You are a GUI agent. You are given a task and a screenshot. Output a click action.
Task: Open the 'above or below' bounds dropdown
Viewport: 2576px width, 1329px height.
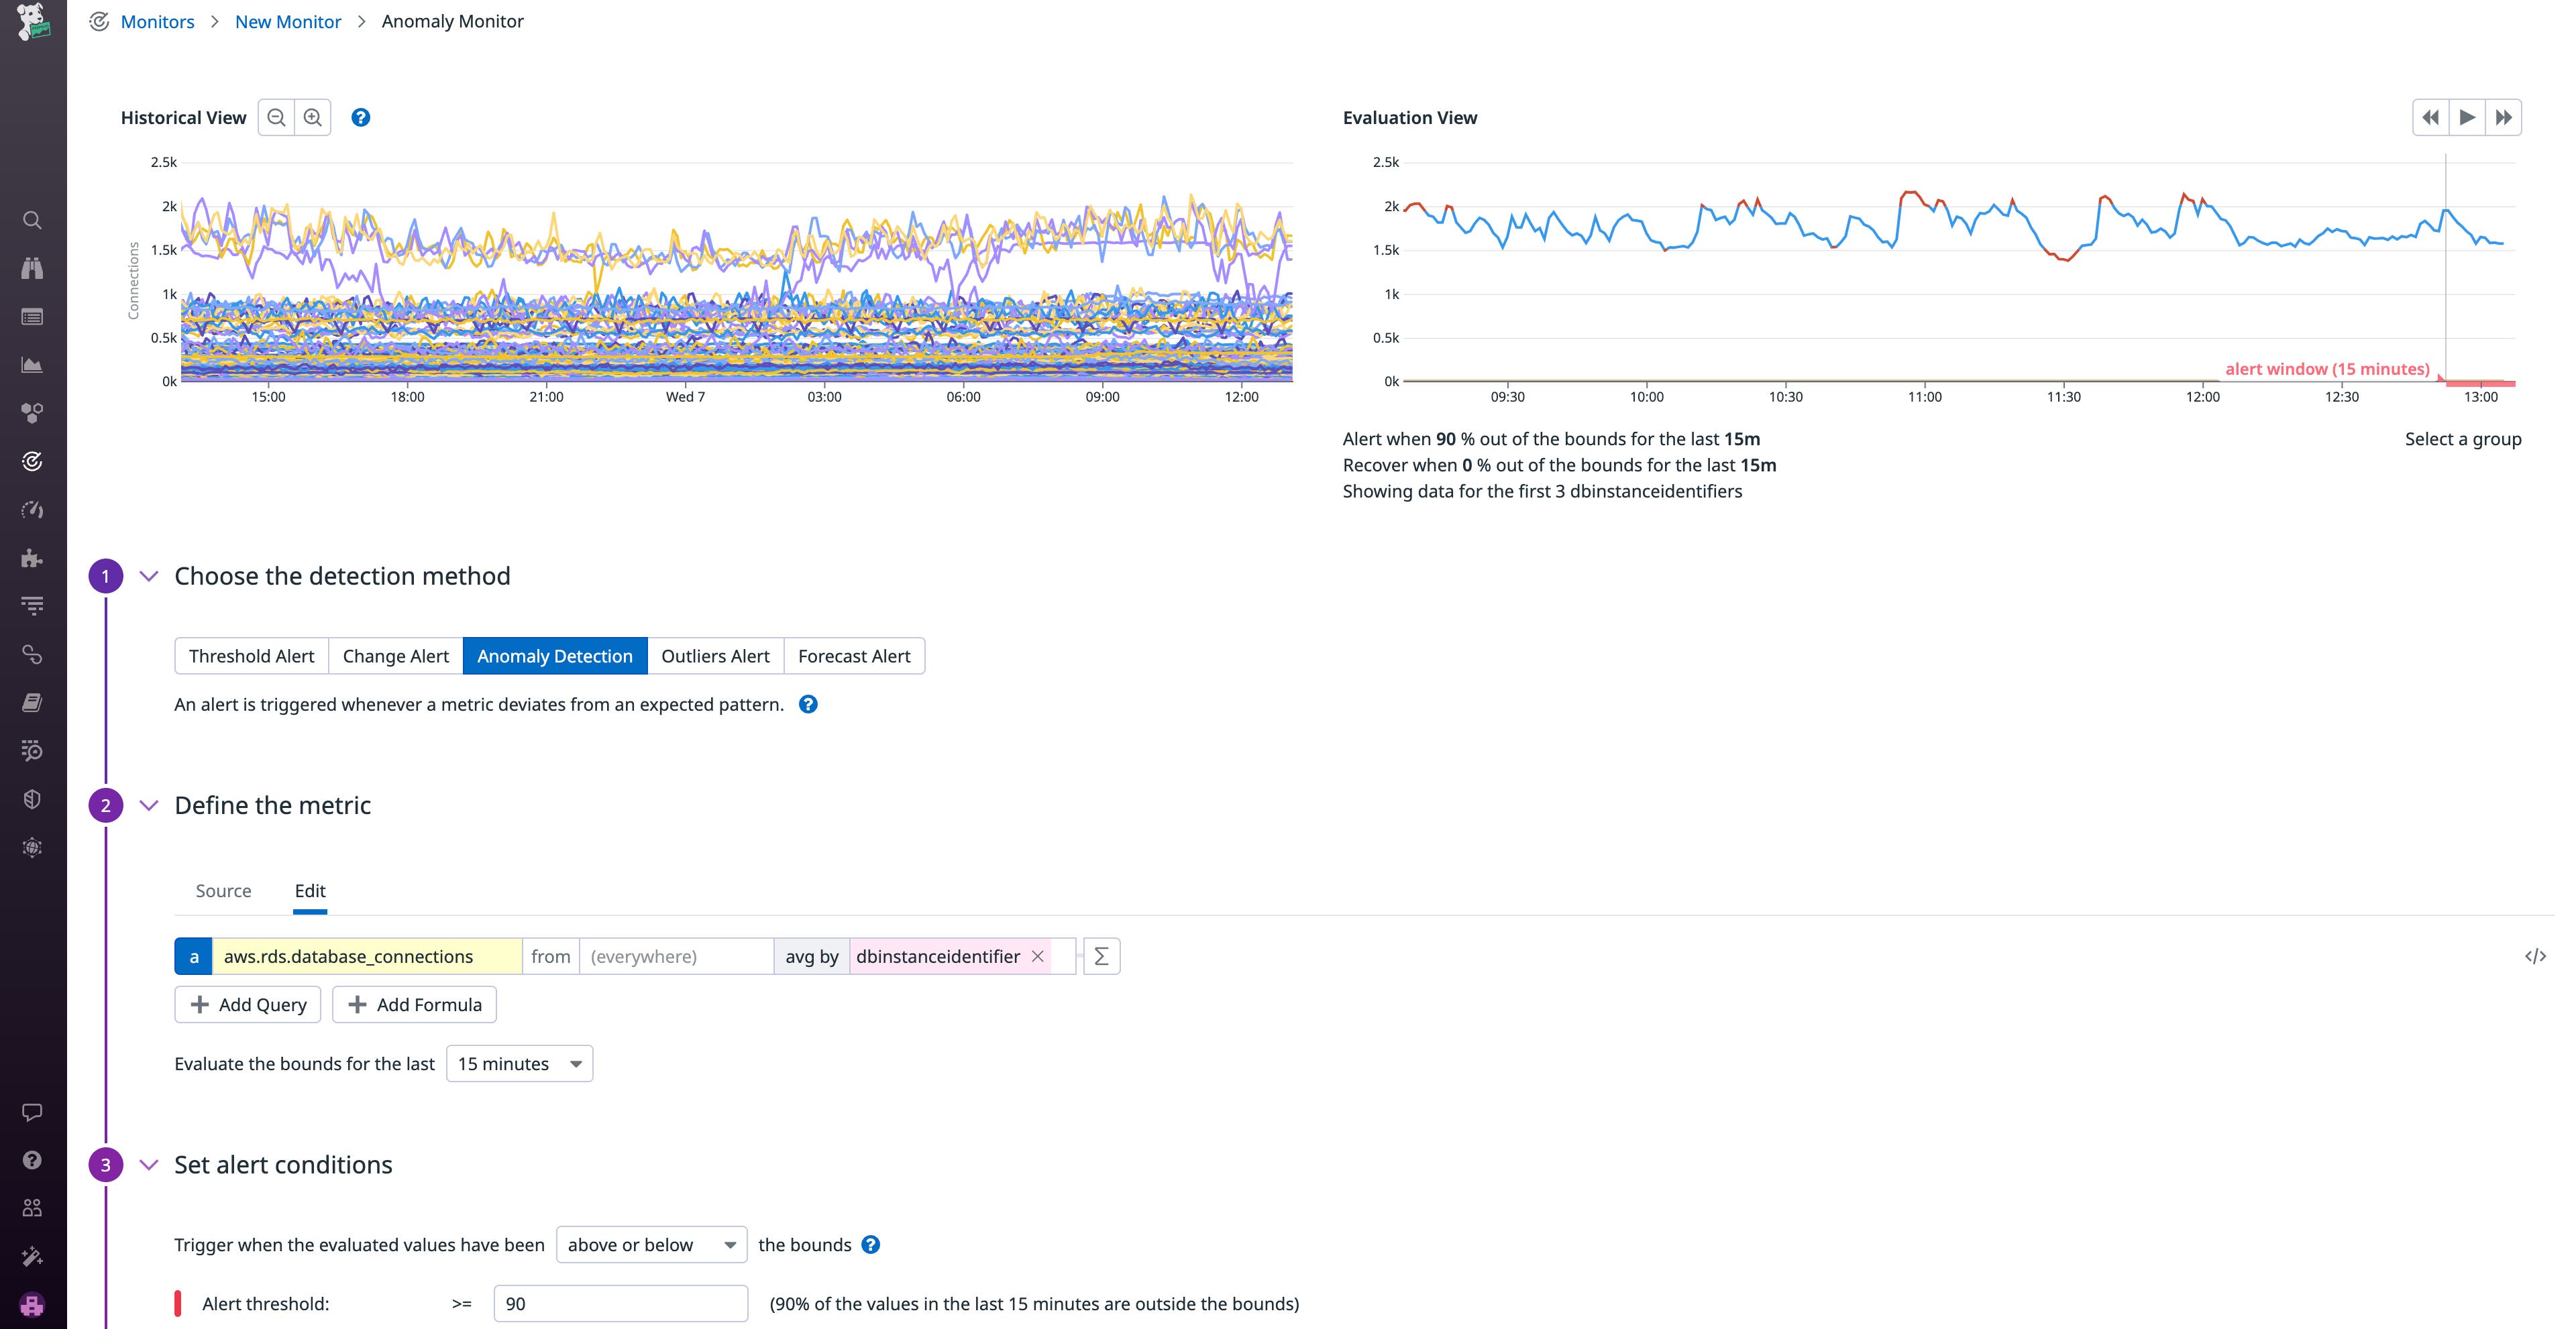[x=651, y=1245]
